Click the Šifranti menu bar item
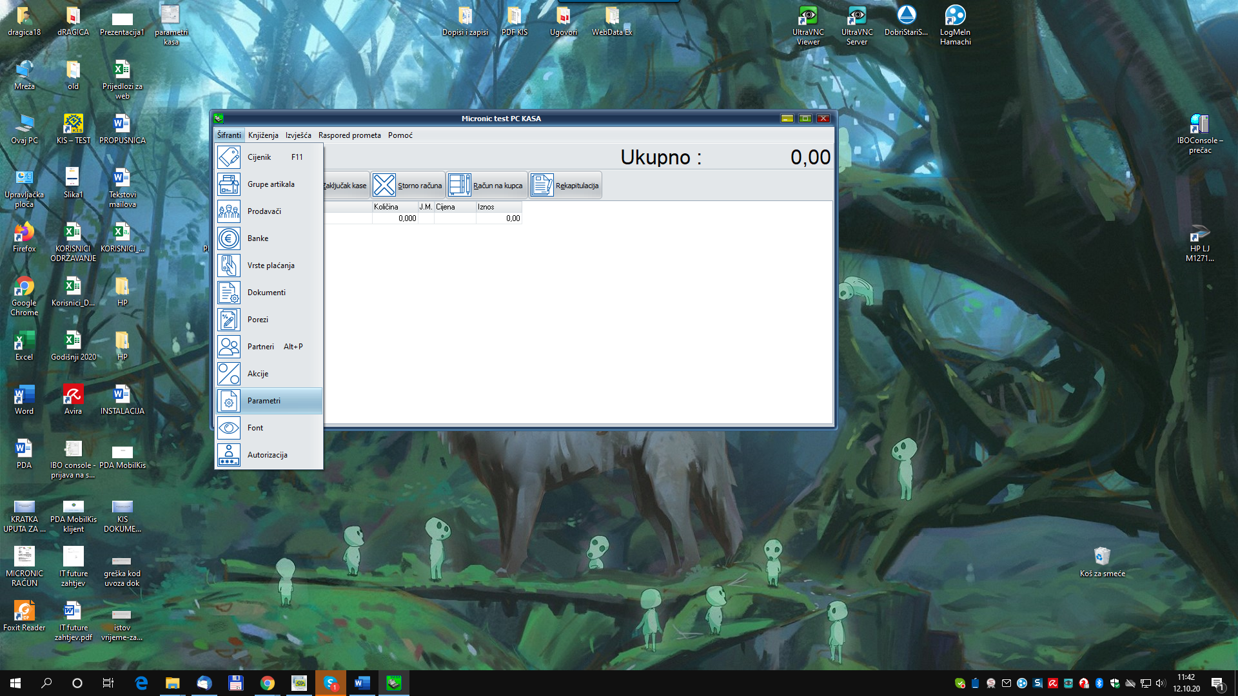This screenshot has width=1238, height=696. (229, 135)
